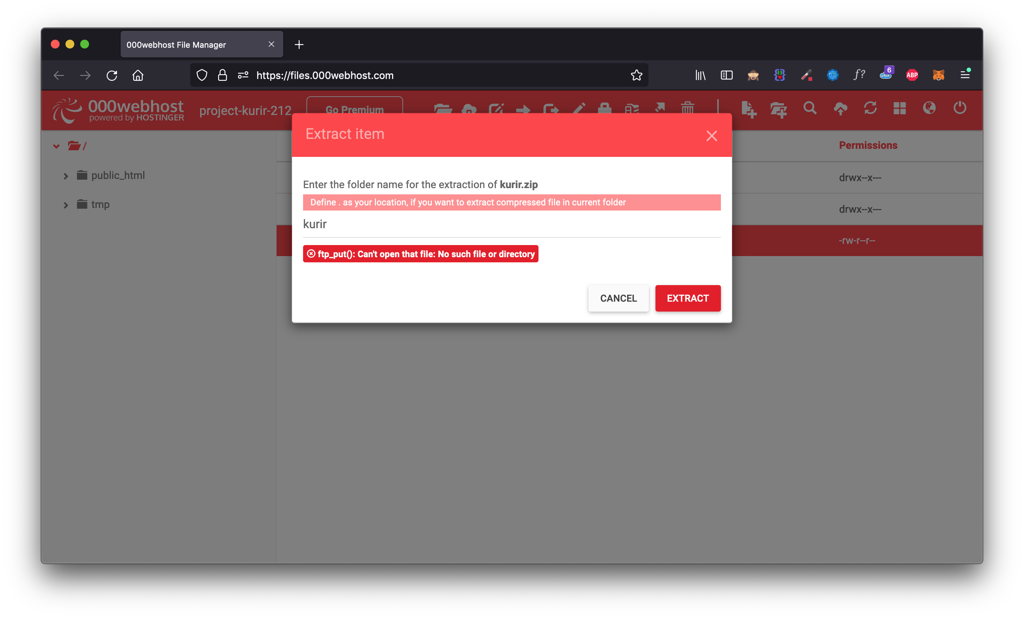Expand the tmp folder arrow
This screenshot has width=1024, height=618.
(x=66, y=205)
